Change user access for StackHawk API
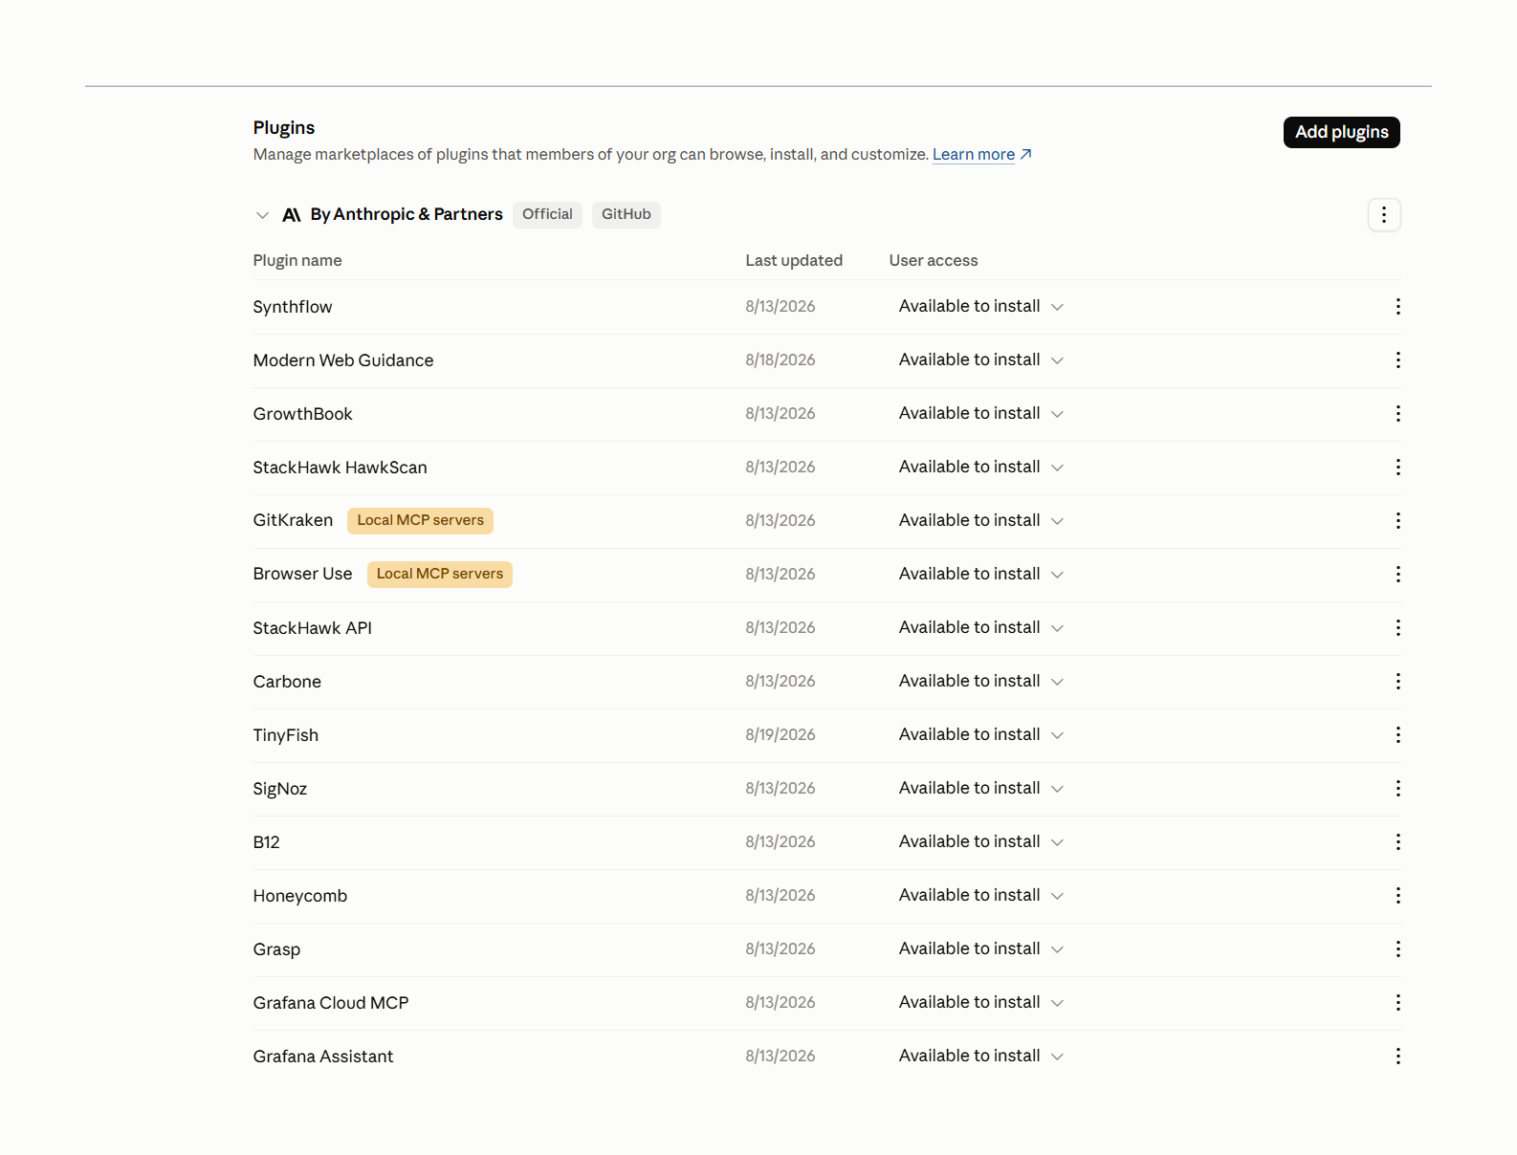 pos(980,628)
